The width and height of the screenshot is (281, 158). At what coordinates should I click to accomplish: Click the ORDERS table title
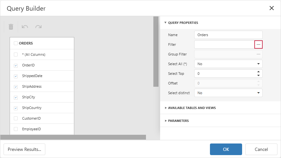tap(26, 43)
